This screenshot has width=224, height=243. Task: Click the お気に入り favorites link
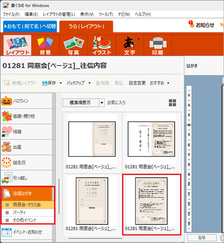point(116,103)
